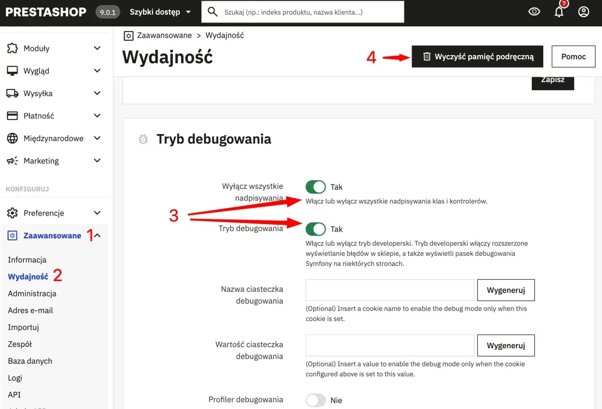Click Marketing menu label
Screen dimensions: 602x409
point(41,161)
